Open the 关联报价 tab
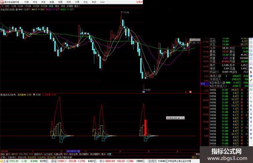 pos(12,157)
